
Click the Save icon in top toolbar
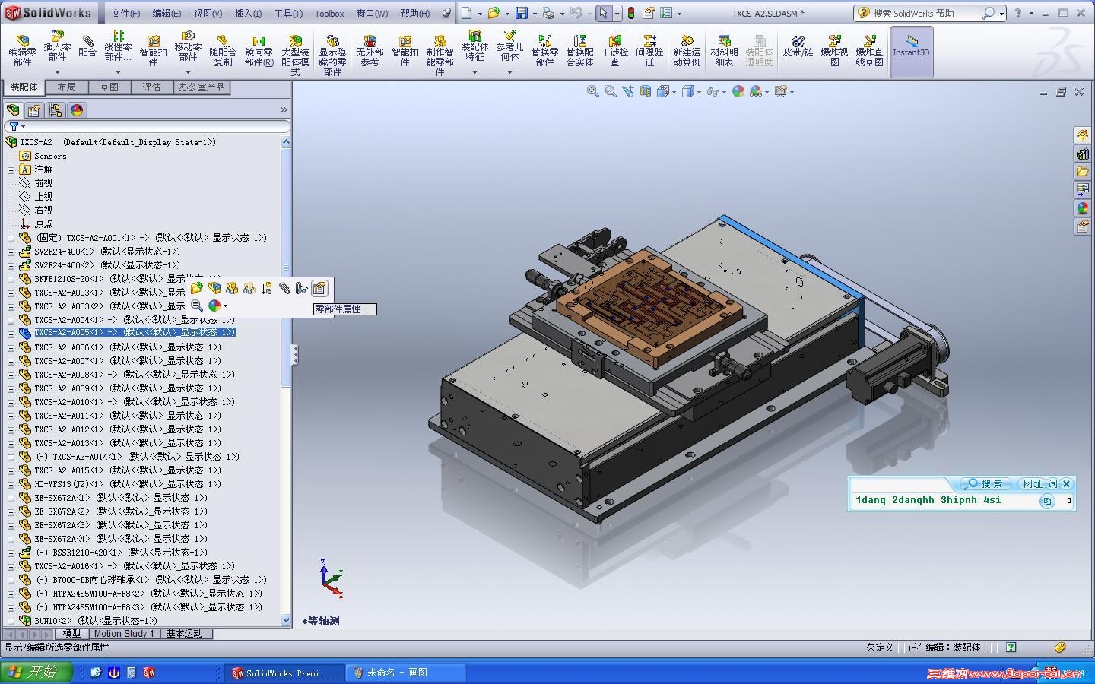[x=522, y=13]
